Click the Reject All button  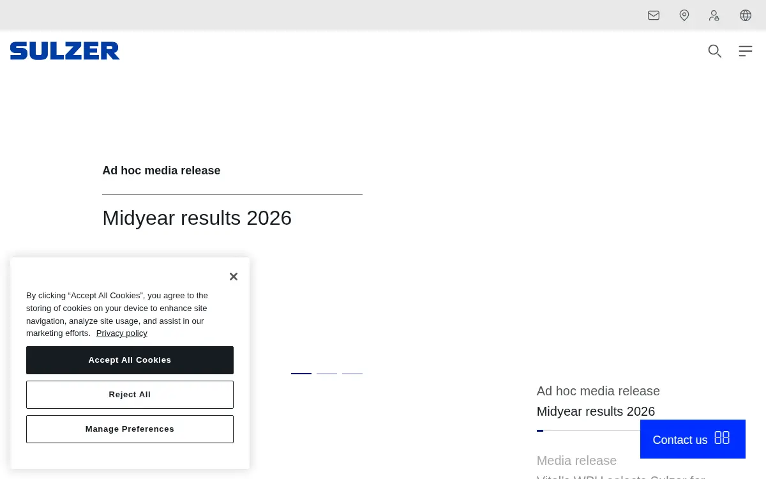[130, 395]
